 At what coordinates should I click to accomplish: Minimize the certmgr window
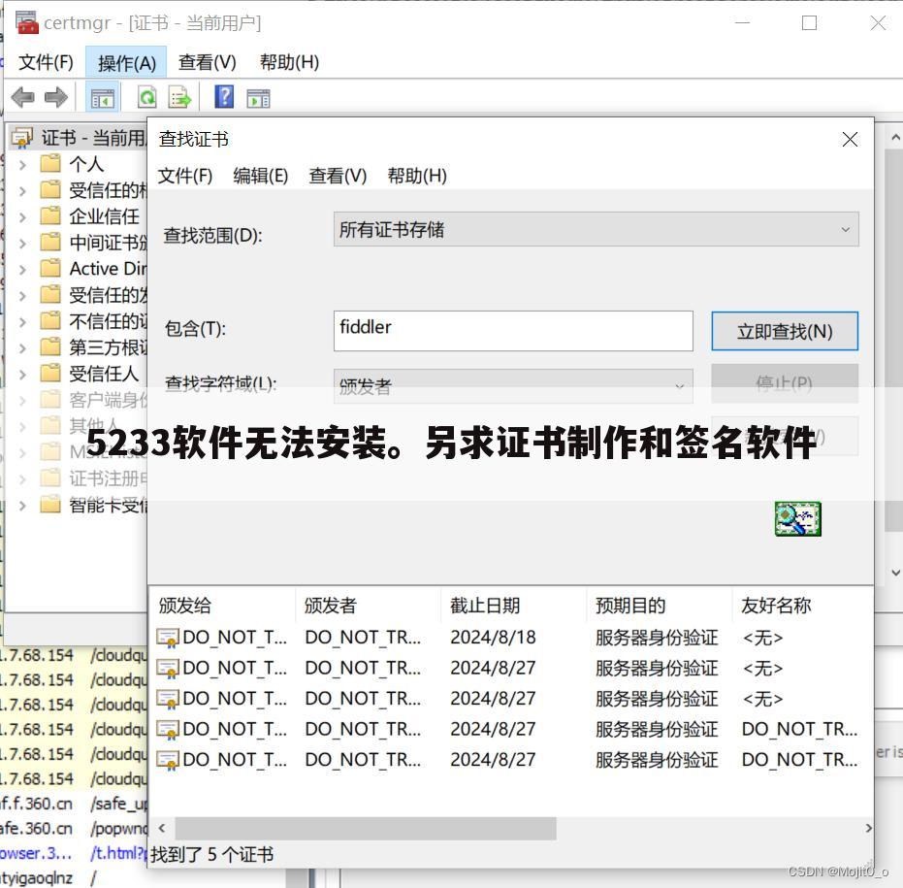click(743, 23)
